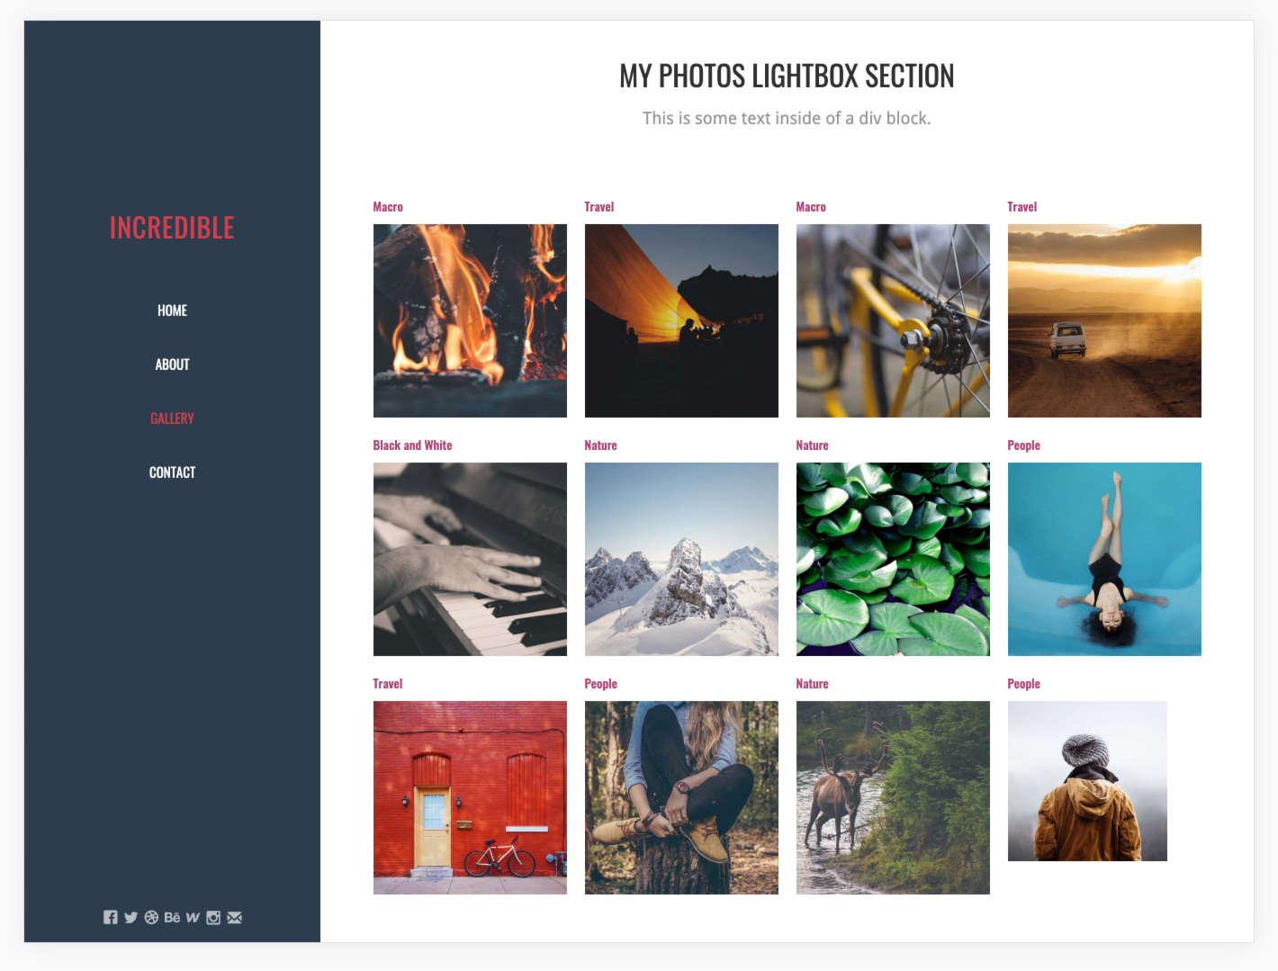
Task: Go to the HOME menu item
Action: tap(172, 310)
